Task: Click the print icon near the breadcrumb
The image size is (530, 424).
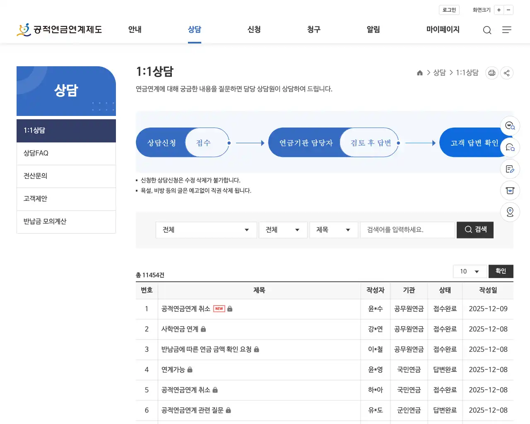Action: click(491, 73)
